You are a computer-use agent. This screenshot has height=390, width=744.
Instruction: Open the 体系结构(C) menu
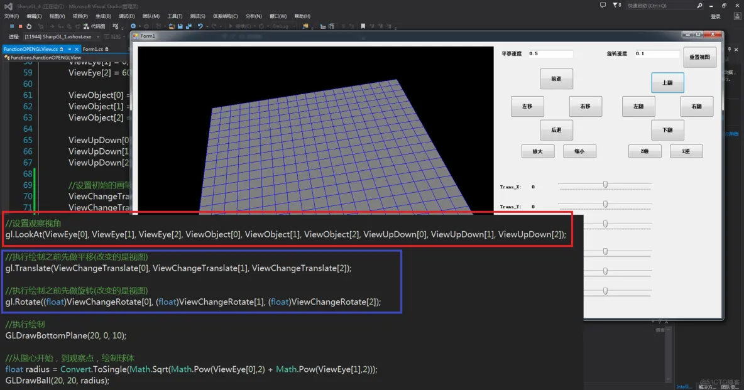click(226, 16)
